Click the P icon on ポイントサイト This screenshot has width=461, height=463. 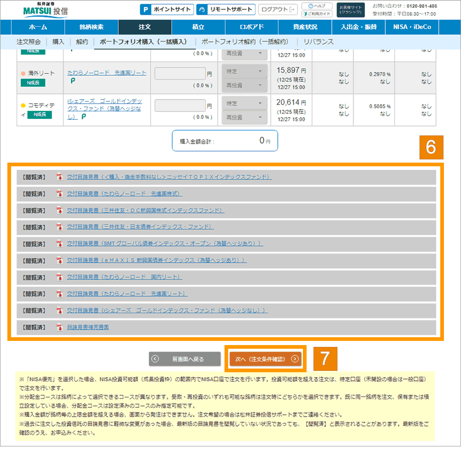coord(145,10)
